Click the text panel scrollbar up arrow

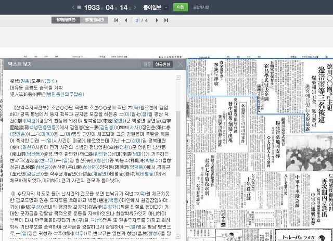pyautogui.click(x=178, y=78)
